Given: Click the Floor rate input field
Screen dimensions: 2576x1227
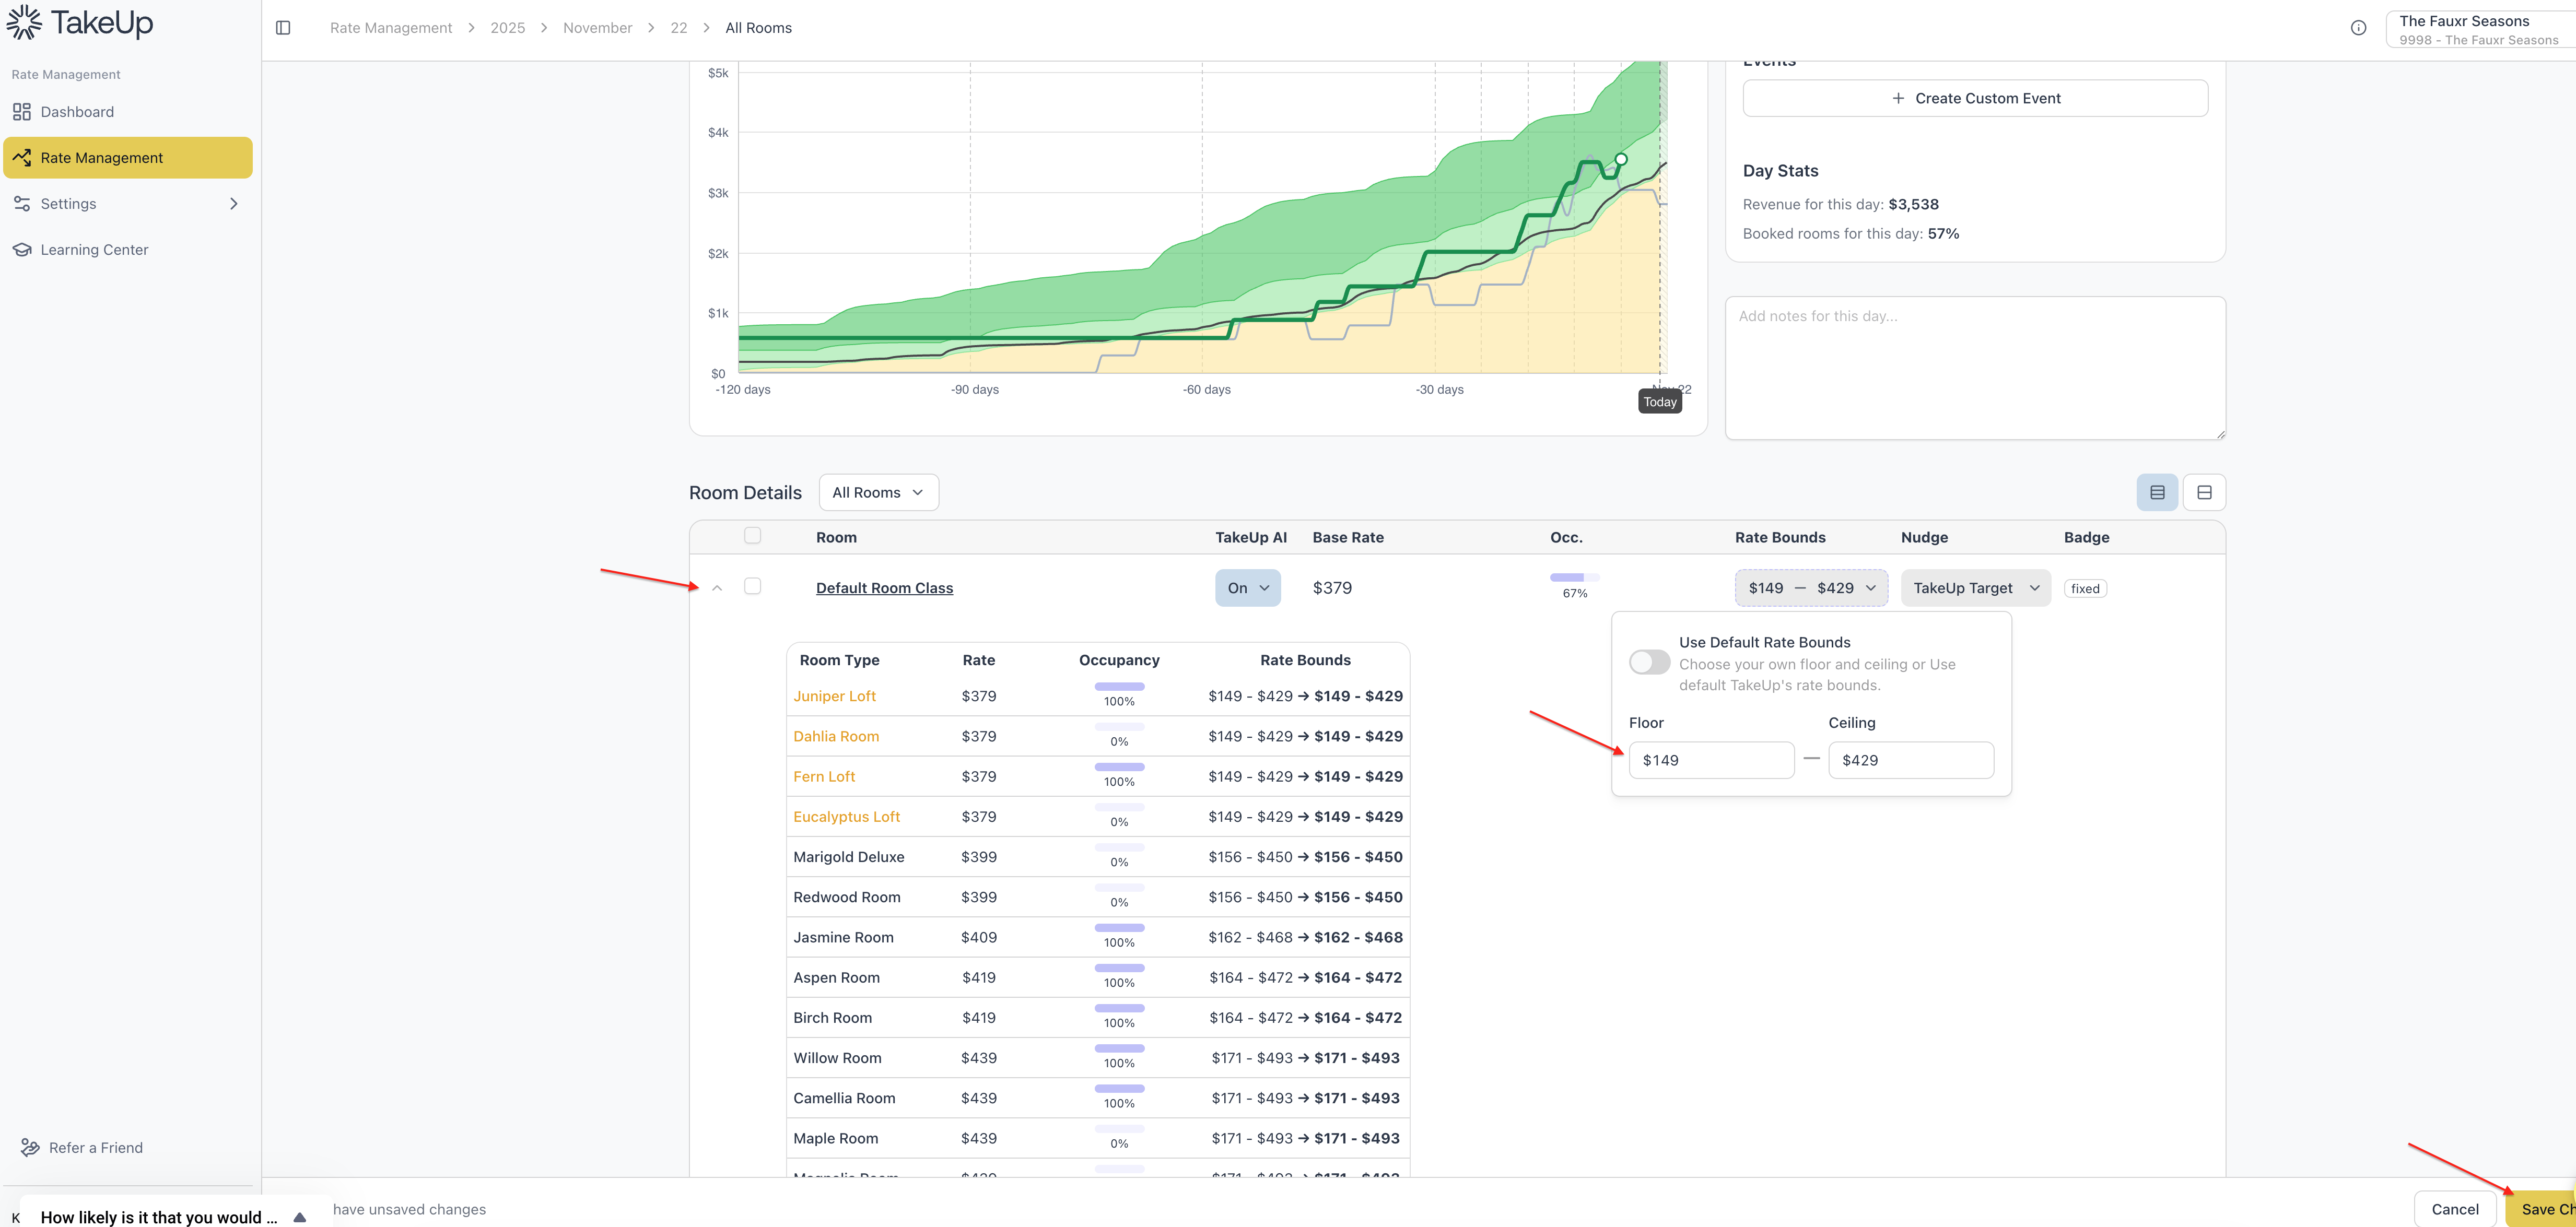Looking at the screenshot, I should pos(1711,760).
